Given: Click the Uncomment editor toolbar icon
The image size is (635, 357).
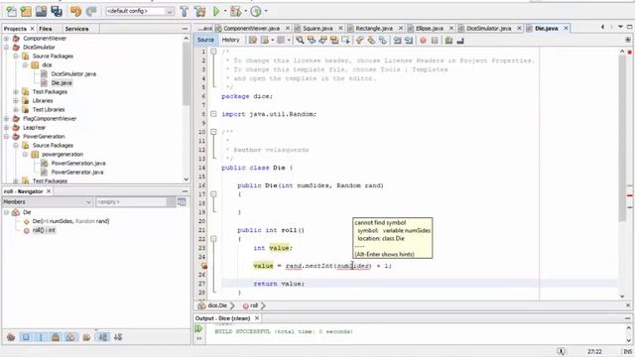Looking at the screenshot, I should point(460,40).
